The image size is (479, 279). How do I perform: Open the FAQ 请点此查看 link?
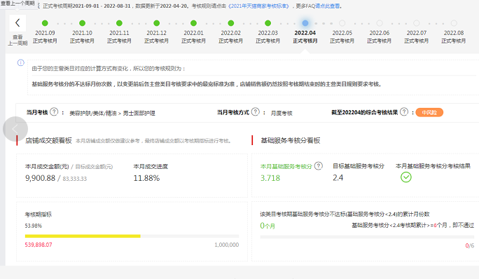click(x=328, y=6)
